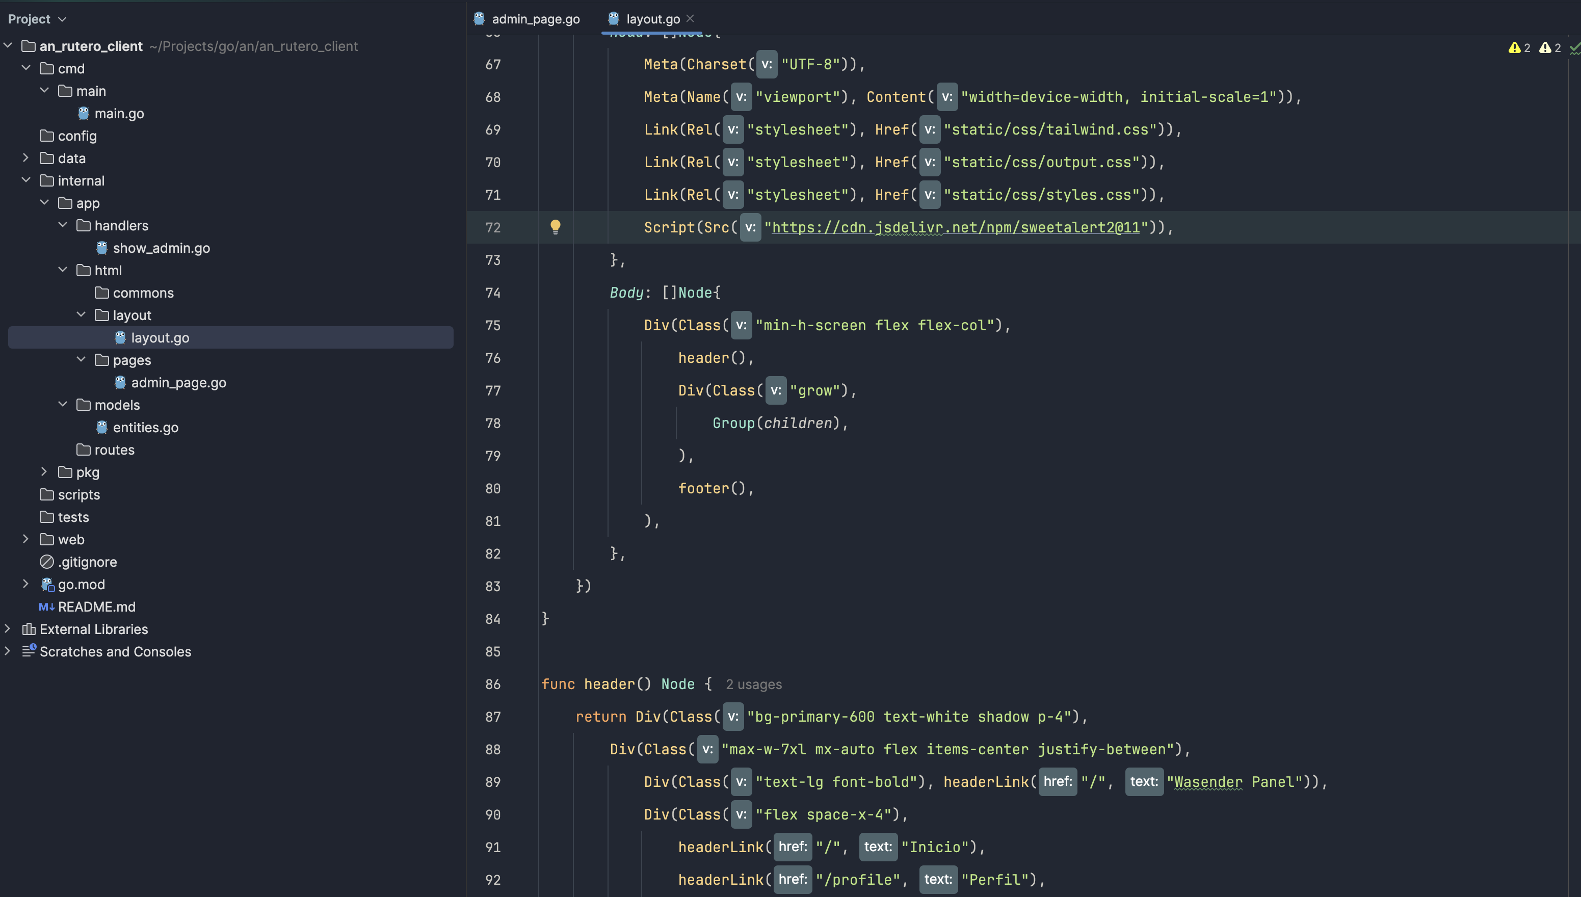
Task: Select the config folder icon
Action: pyautogui.click(x=47, y=136)
